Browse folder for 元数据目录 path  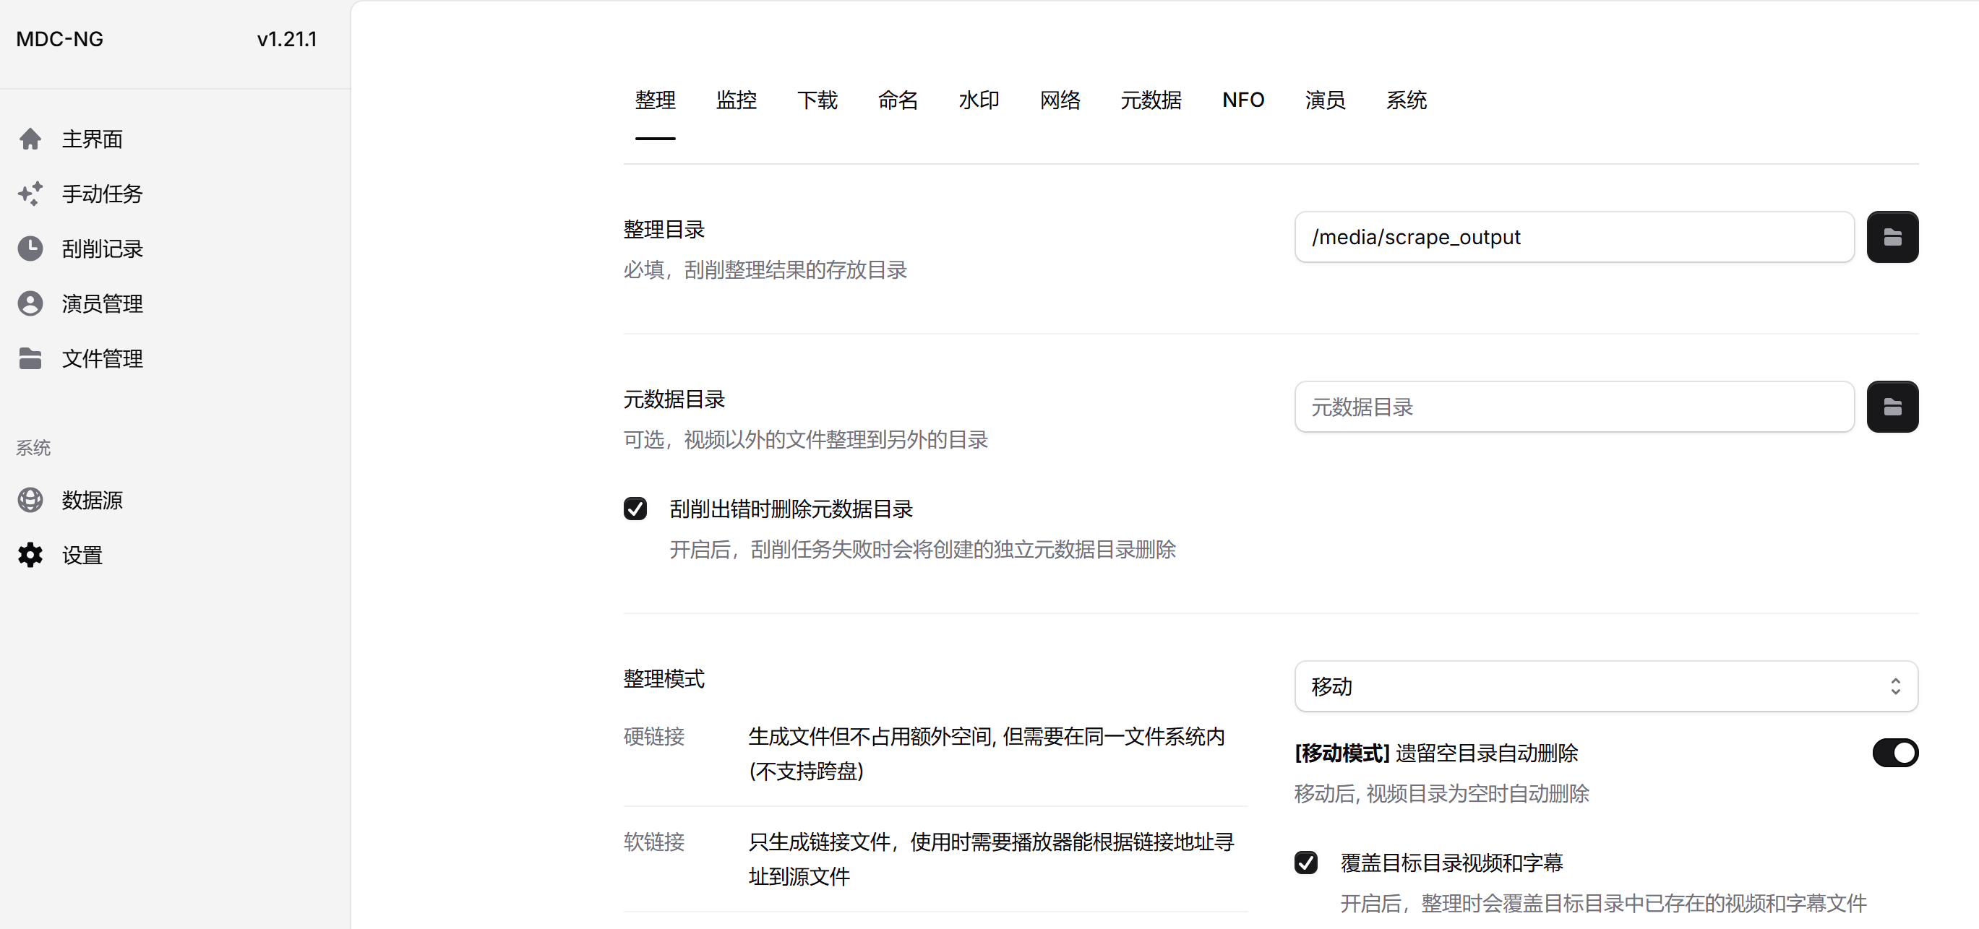coord(1892,407)
